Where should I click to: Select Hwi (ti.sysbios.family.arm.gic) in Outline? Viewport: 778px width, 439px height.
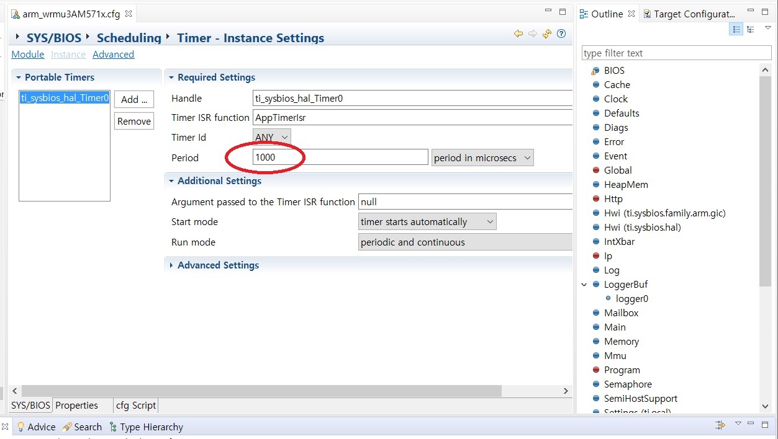(664, 213)
